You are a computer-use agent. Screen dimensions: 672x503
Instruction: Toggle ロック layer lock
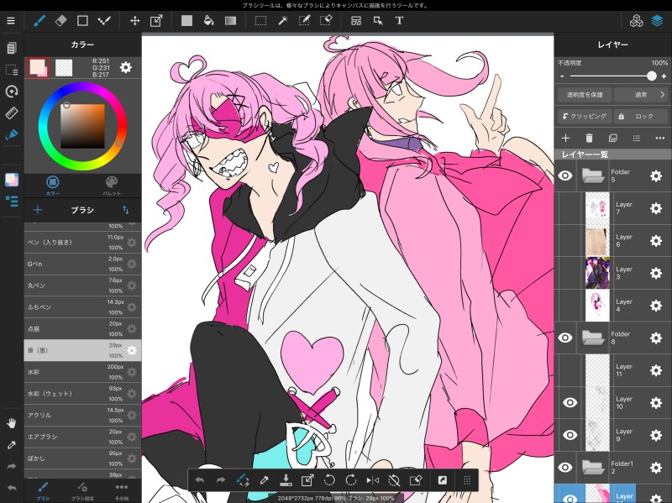coord(641,116)
